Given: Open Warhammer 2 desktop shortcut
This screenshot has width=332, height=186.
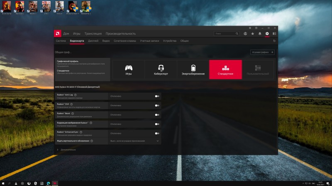Looking at the screenshot, I should [86, 8].
